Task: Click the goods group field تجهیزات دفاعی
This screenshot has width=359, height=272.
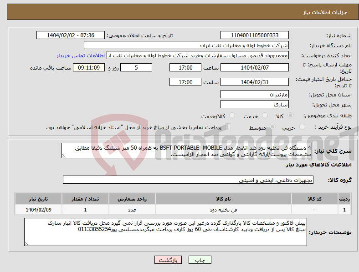Action: click(x=188, y=180)
